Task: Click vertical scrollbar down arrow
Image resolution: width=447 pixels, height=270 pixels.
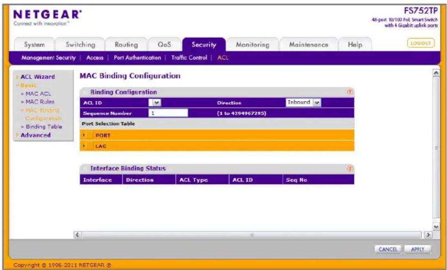Action: pyautogui.click(x=436, y=227)
